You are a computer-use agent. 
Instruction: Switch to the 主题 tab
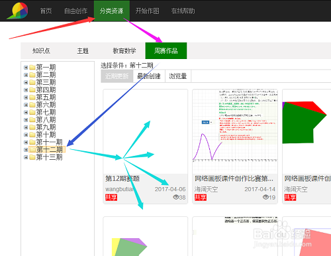pos(83,51)
